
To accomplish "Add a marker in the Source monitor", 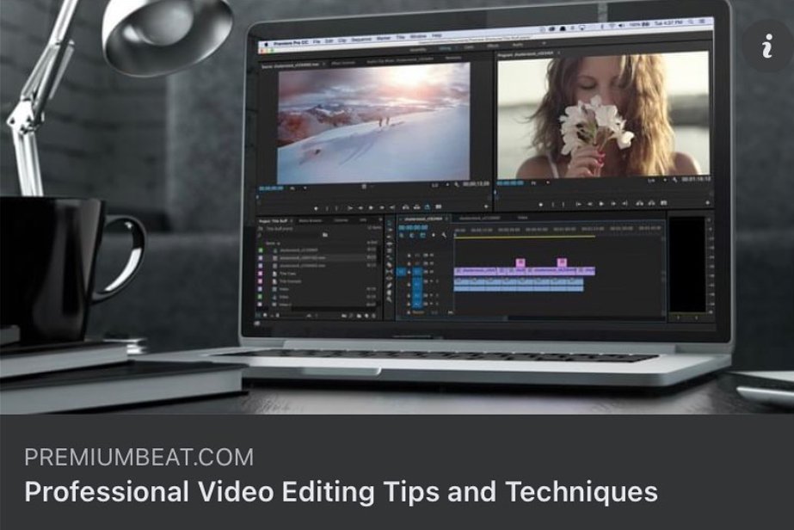I will point(316,208).
